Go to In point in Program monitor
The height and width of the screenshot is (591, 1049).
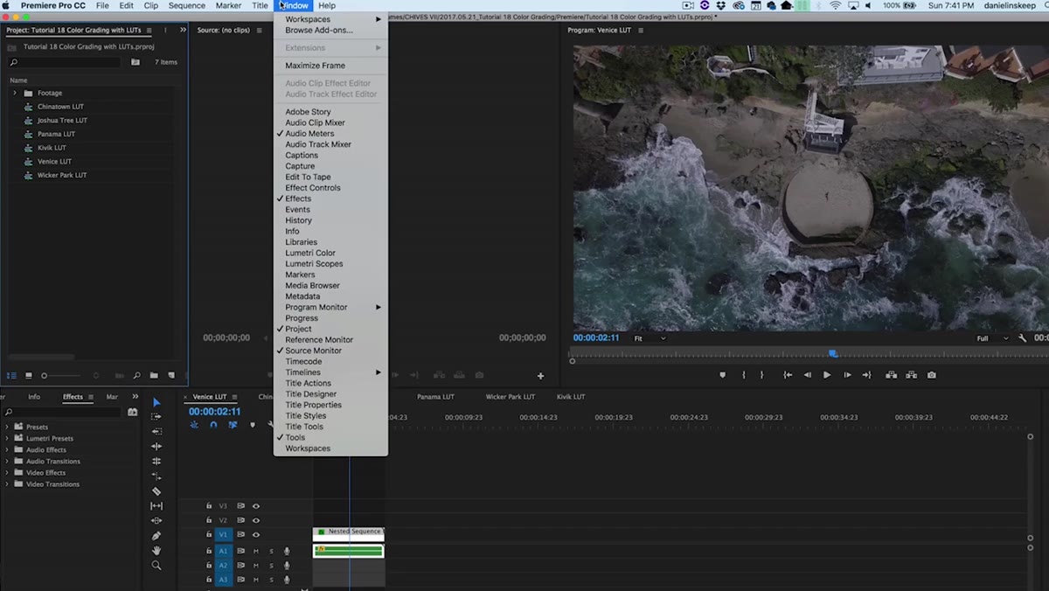(x=788, y=375)
